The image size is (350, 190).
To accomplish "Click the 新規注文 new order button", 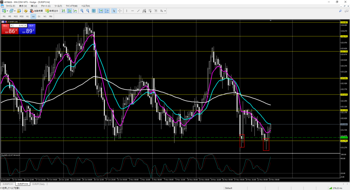I will coord(52,11).
